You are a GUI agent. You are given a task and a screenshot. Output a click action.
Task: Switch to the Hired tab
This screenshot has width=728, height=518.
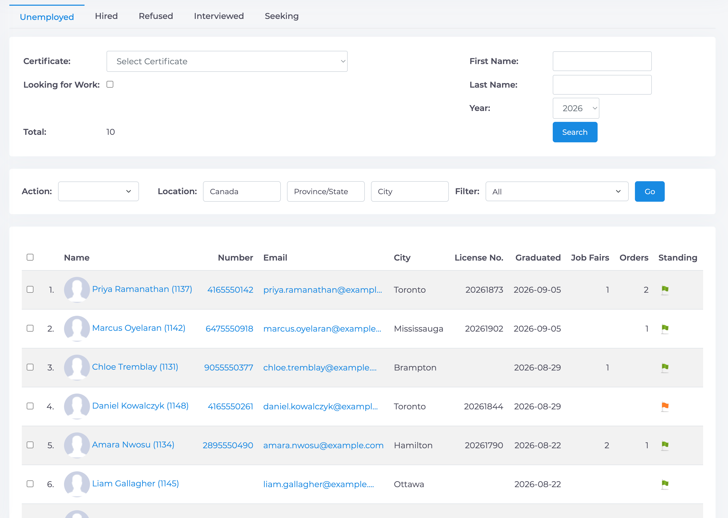point(106,16)
